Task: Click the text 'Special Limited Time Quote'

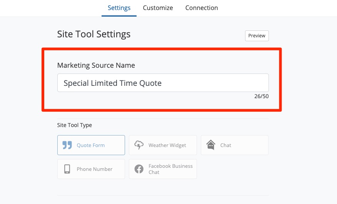Action: tap(112, 83)
